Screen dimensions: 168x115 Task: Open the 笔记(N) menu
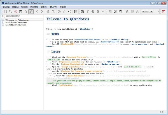(6, 6)
